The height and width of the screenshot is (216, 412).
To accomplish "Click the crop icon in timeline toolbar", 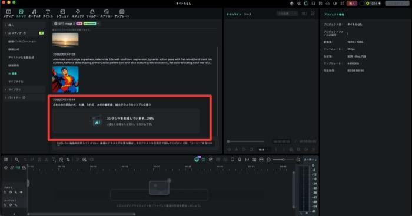I will click(61, 160).
